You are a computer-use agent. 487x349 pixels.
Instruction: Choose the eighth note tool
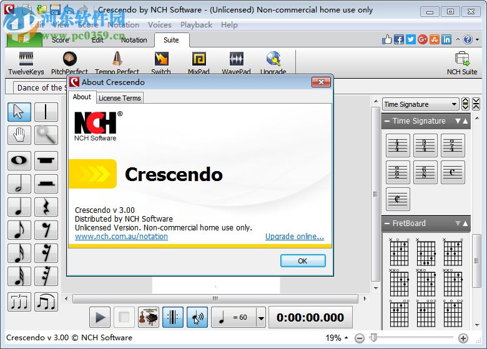click(19, 230)
